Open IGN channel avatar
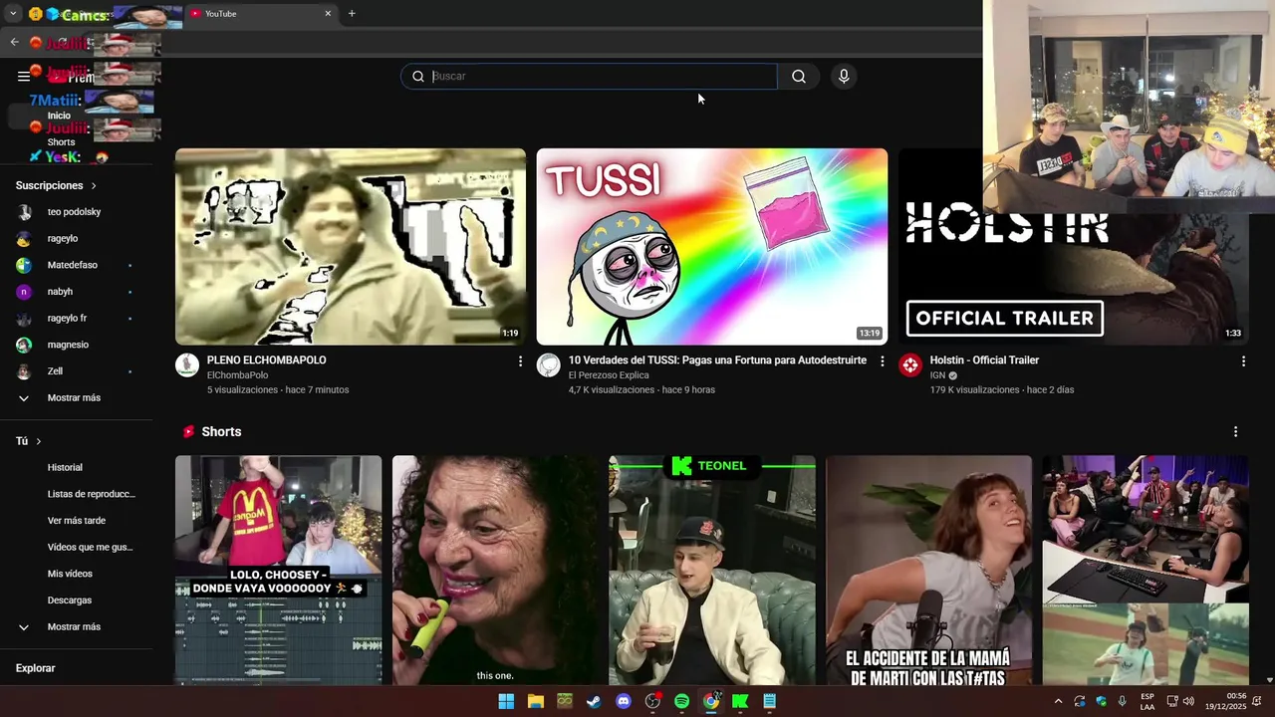Image resolution: width=1275 pixels, height=717 pixels. pos(910,365)
